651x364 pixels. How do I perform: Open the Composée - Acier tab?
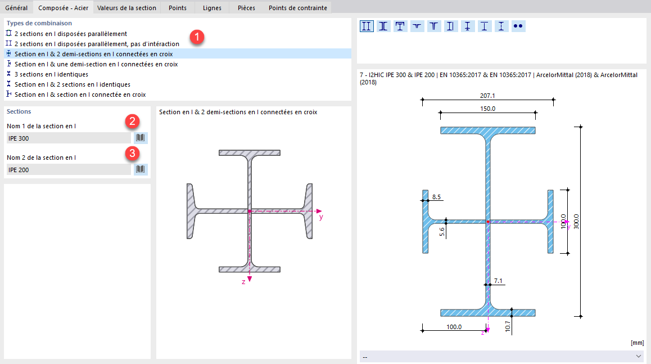[x=63, y=7]
